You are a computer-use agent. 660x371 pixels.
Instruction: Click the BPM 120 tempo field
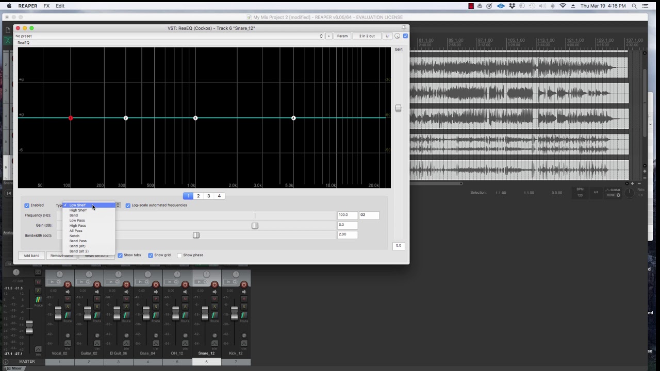click(x=580, y=193)
